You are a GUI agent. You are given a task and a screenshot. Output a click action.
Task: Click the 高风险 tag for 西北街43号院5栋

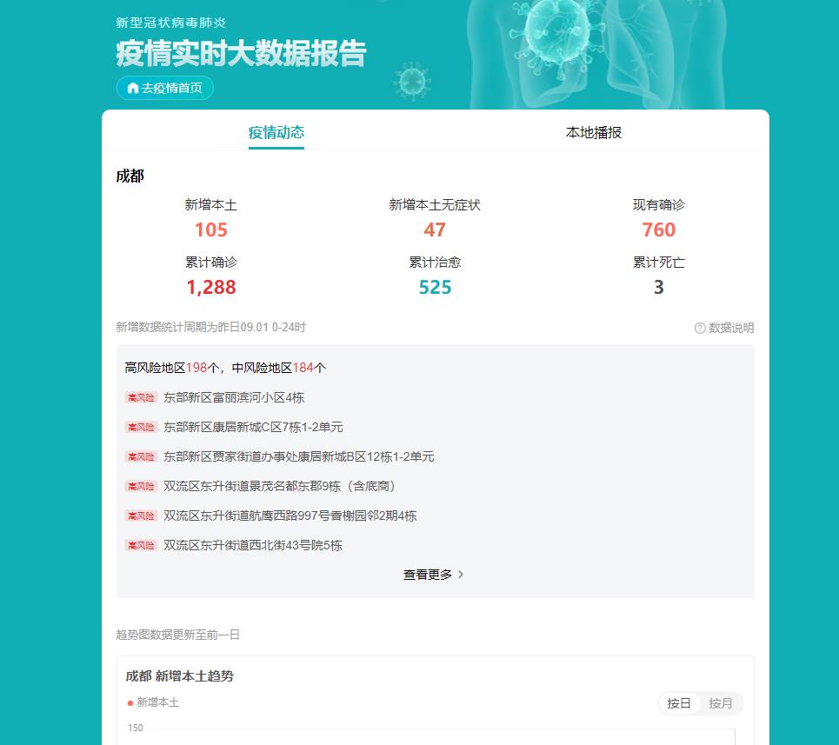point(141,545)
